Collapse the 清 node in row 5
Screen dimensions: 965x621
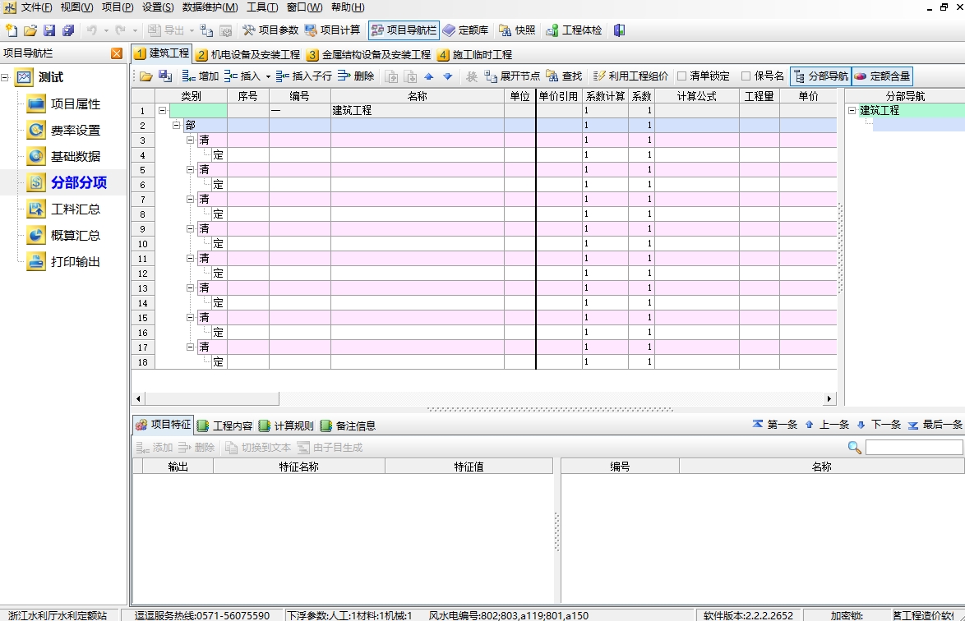tap(190, 170)
